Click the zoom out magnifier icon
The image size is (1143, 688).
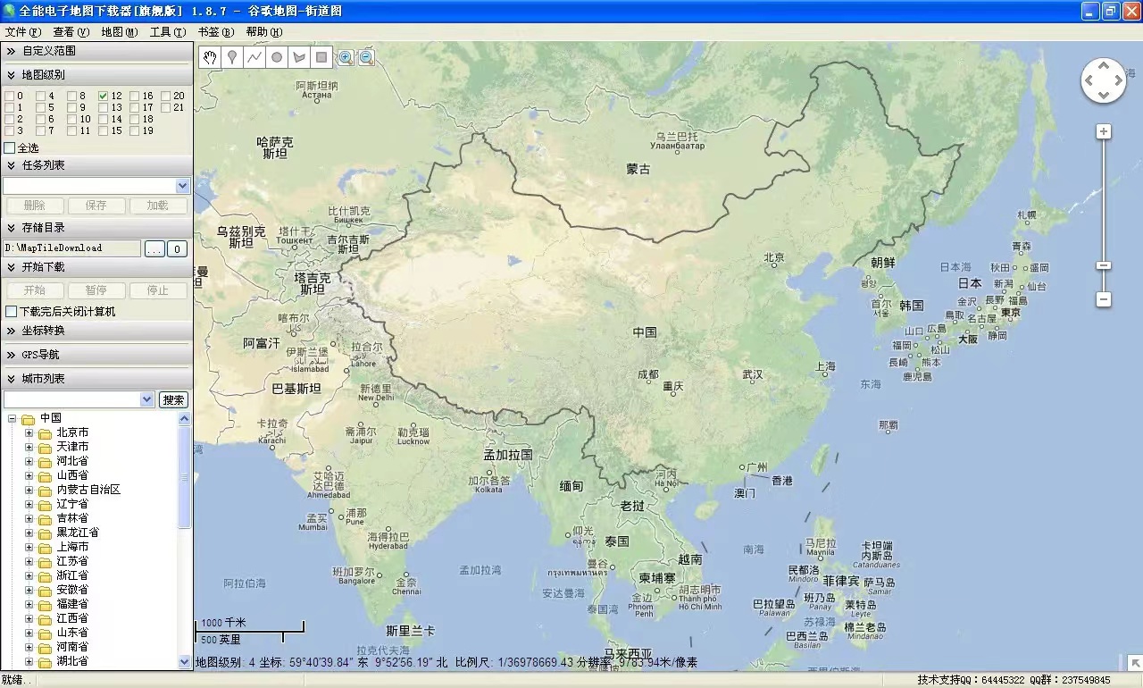point(366,56)
